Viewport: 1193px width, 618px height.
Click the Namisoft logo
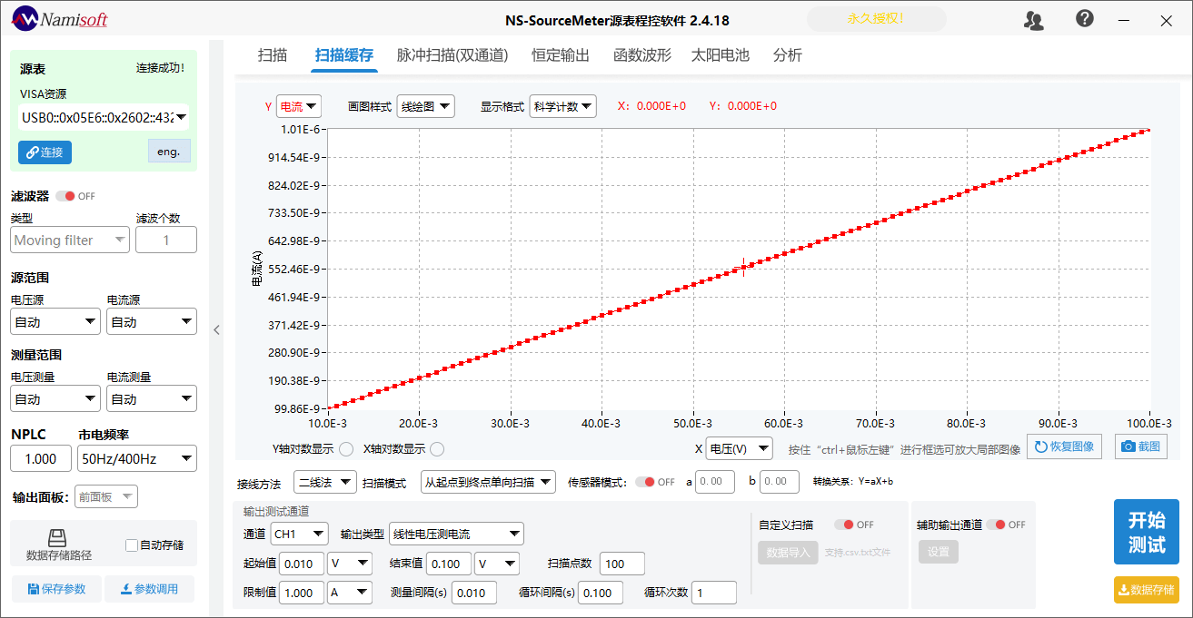point(59,19)
